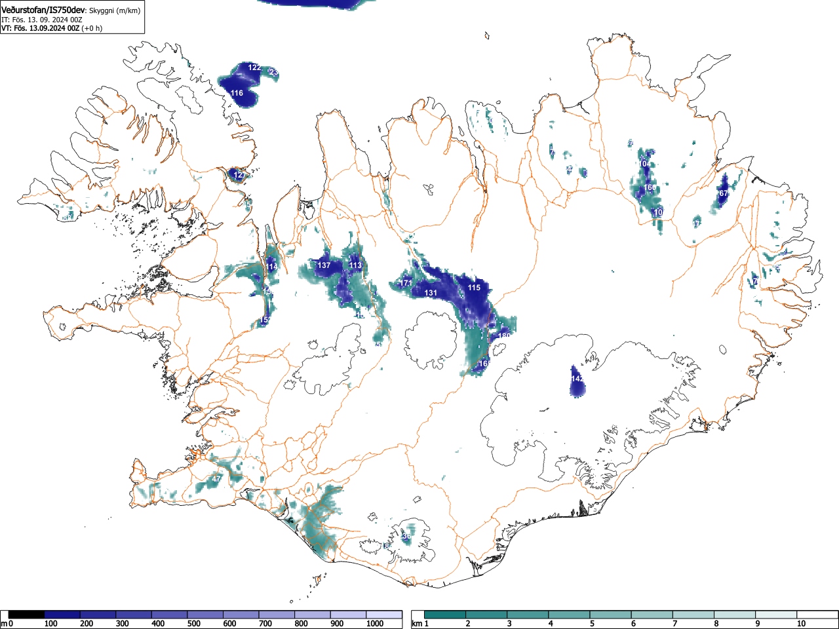Choose the 700–800 m lavender swatch

click(277, 615)
